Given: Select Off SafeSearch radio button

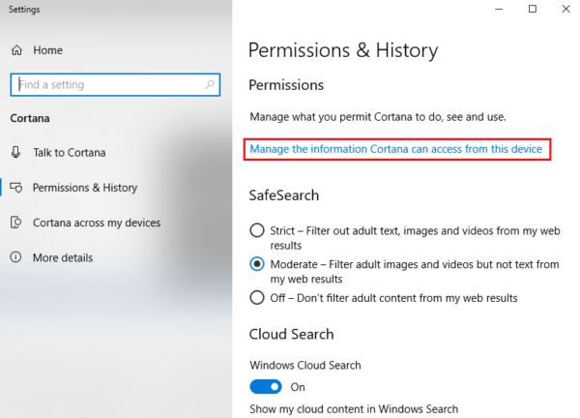Looking at the screenshot, I should (x=257, y=298).
